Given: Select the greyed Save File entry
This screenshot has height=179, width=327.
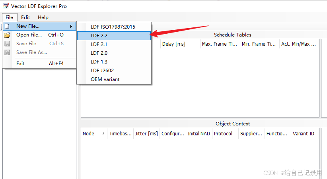Looking at the screenshot, I should pos(39,44).
